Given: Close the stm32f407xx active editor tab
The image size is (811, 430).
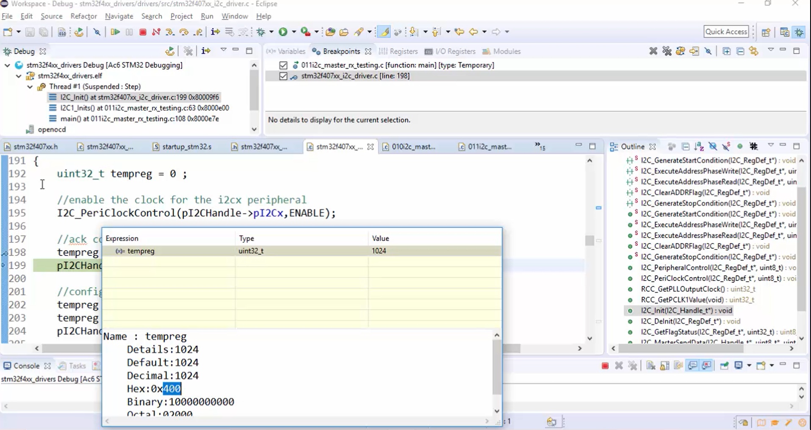Looking at the screenshot, I should 371,147.
